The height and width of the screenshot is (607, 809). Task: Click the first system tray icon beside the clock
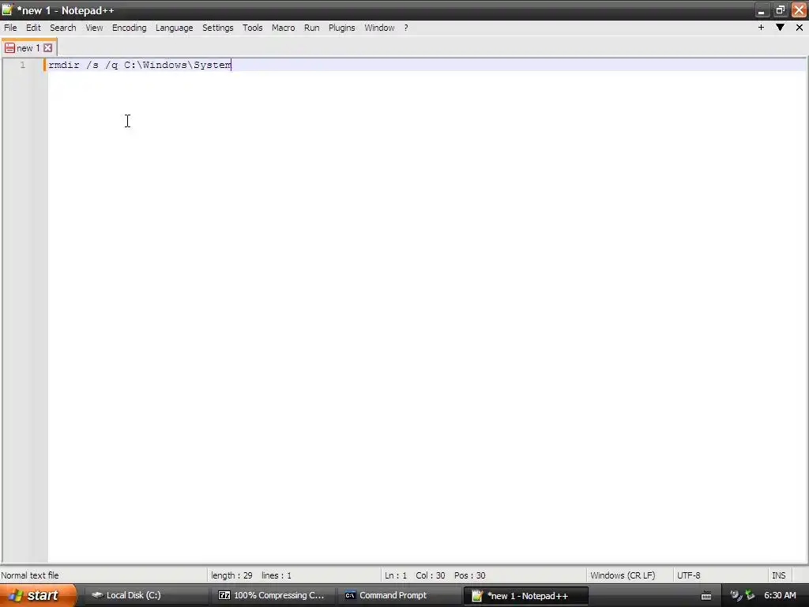click(736, 595)
